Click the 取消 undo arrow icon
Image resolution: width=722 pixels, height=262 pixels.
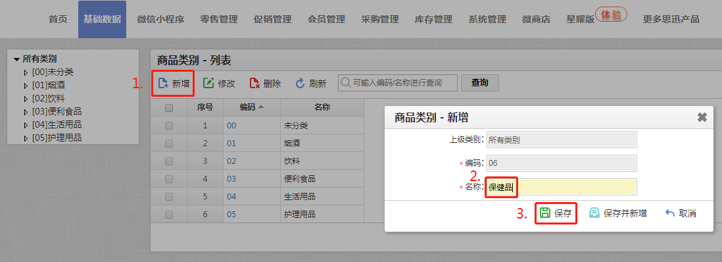tap(671, 213)
